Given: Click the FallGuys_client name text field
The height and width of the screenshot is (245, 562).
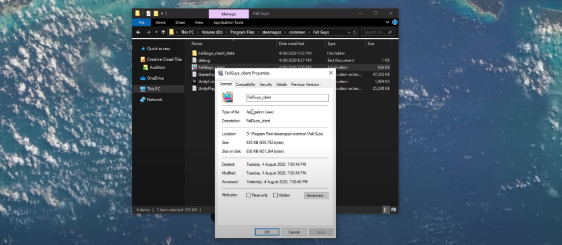Looking at the screenshot, I should click(287, 97).
